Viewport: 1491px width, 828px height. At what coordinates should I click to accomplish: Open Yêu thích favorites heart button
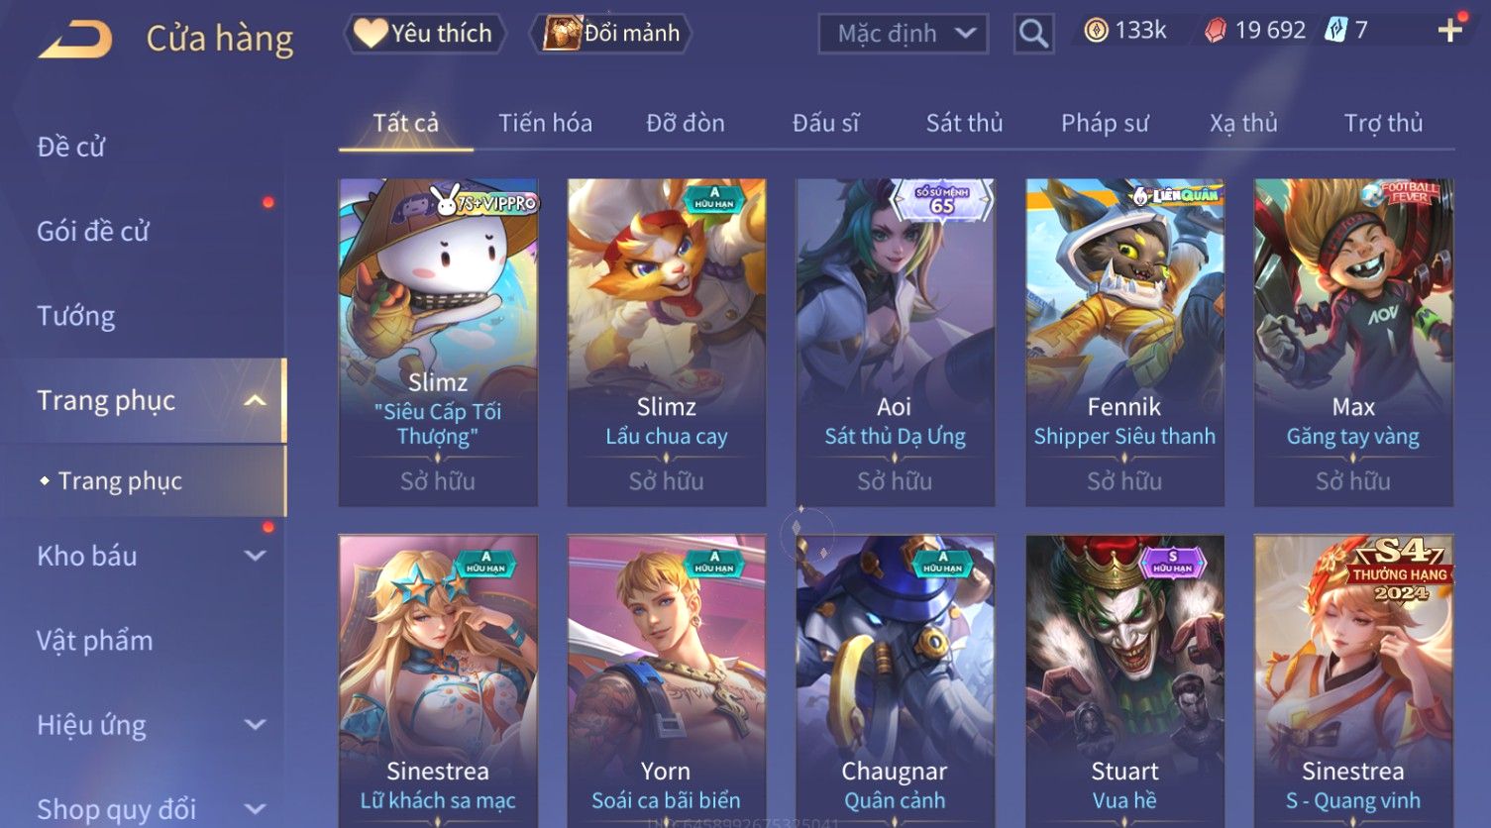click(x=424, y=34)
